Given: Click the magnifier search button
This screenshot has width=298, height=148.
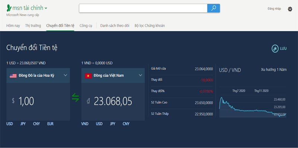Looking at the screenshot, I should (213, 8).
